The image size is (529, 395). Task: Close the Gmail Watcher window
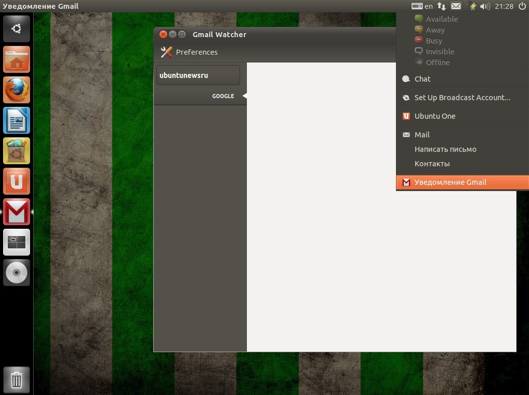pyautogui.click(x=163, y=34)
